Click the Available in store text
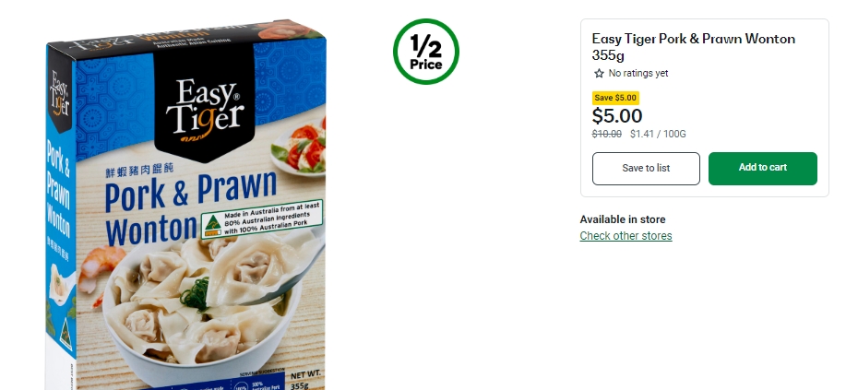Image resolution: width=846 pixels, height=390 pixels. click(623, 219)
